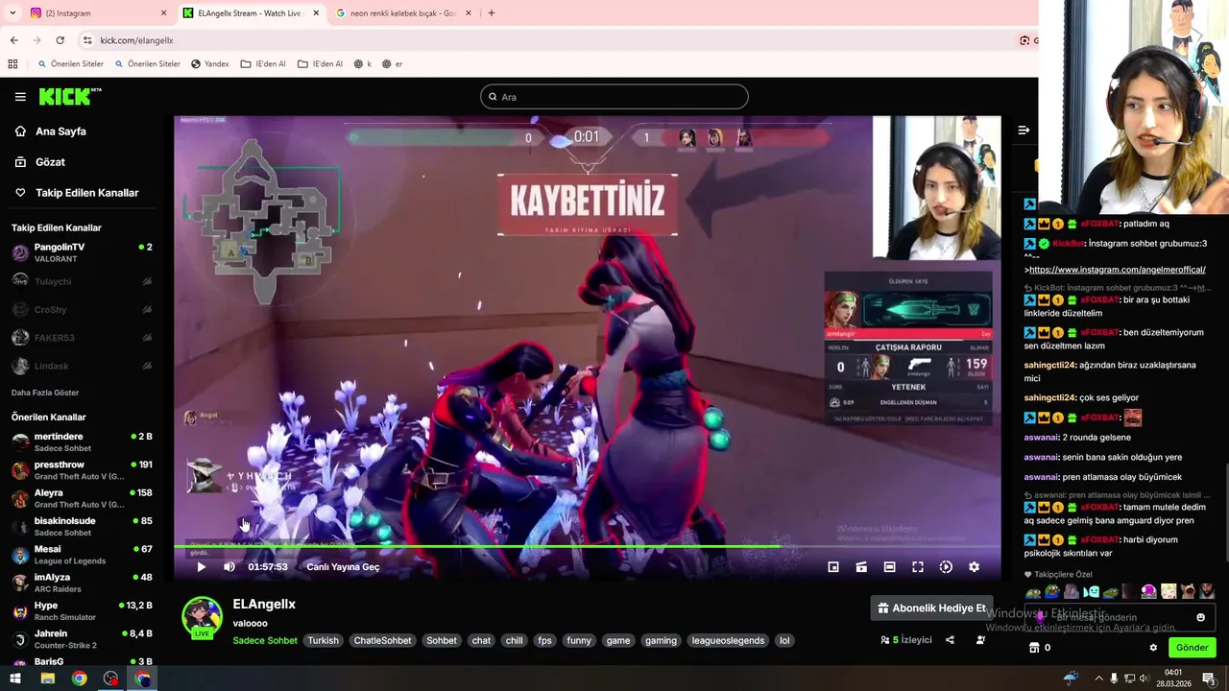
Task: Click the search field Ara
Action: pos(614,97)
